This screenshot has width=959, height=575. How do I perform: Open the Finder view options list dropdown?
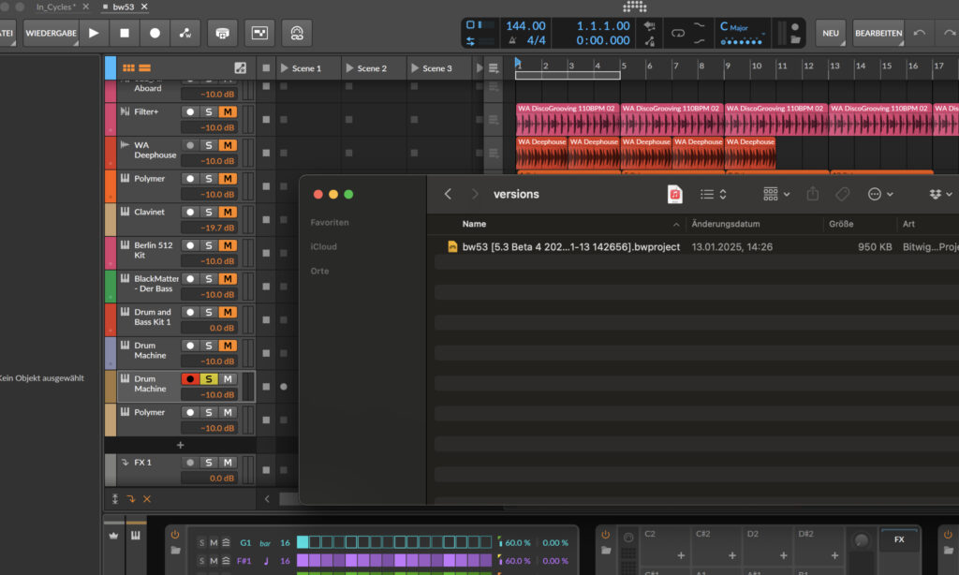713,194
